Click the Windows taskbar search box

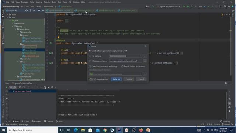pyautogui.click(x=32, y=130)
